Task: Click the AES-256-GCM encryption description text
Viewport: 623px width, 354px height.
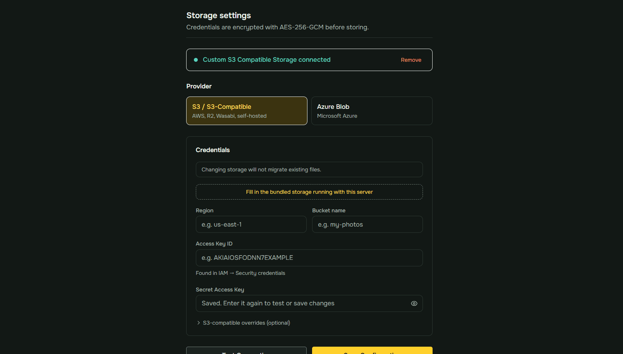Action: pyautogui.click(x=277, y=27)
